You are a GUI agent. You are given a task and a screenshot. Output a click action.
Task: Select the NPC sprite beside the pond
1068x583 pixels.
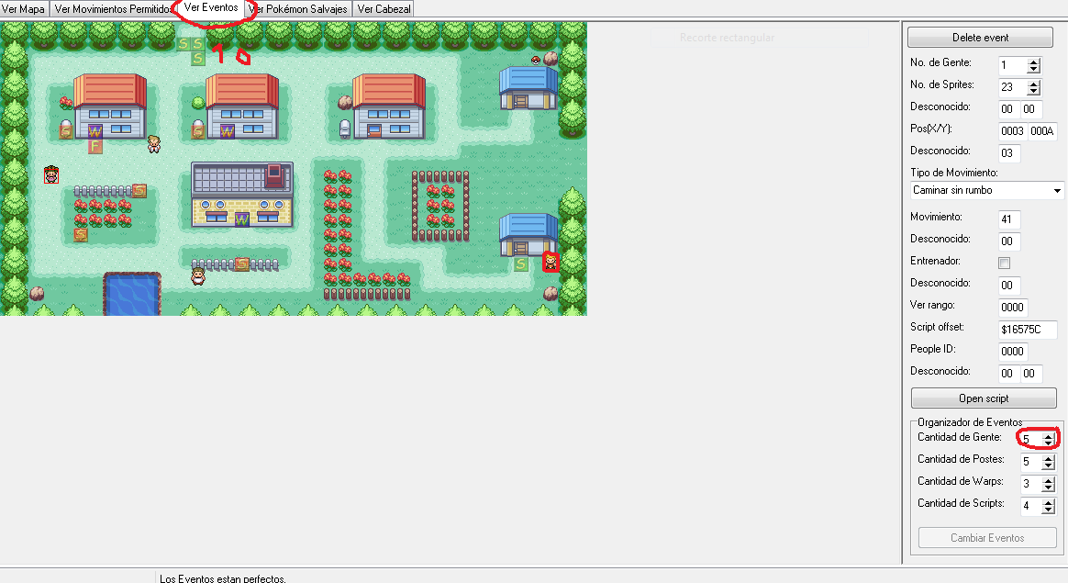point(197,276)
